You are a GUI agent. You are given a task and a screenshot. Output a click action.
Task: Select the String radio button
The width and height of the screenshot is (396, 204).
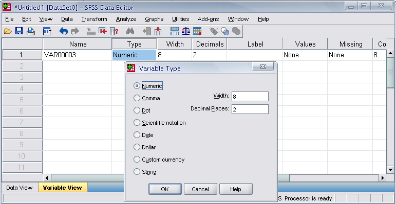coord(137,172)
